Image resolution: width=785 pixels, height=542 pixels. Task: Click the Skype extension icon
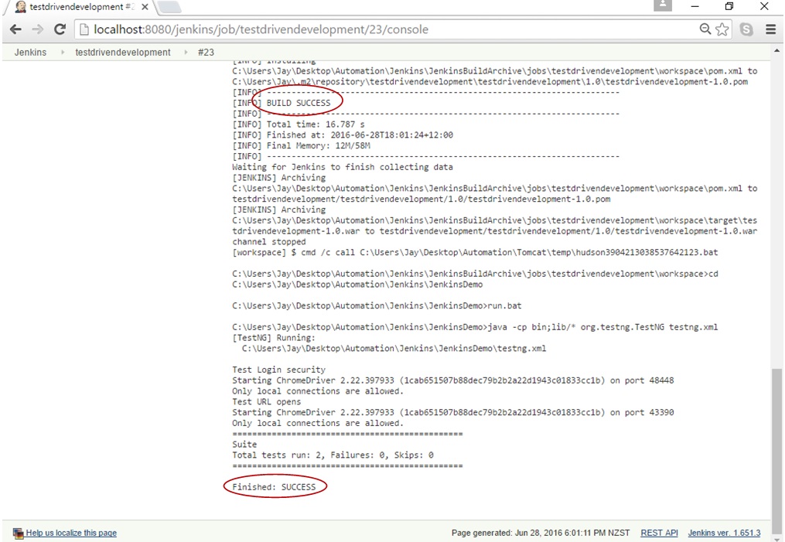pyautogui.click(x=746, y=29)
